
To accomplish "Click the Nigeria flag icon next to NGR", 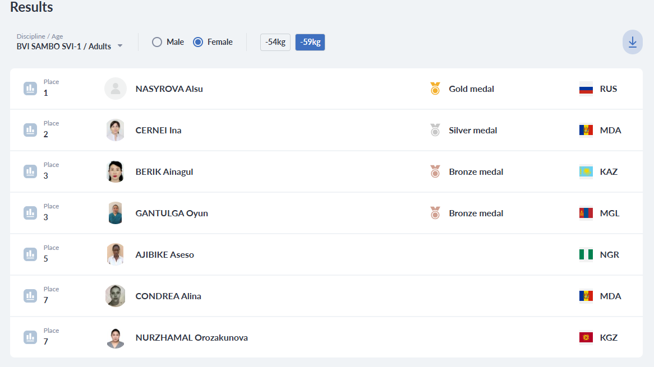I will coord(586,254).
